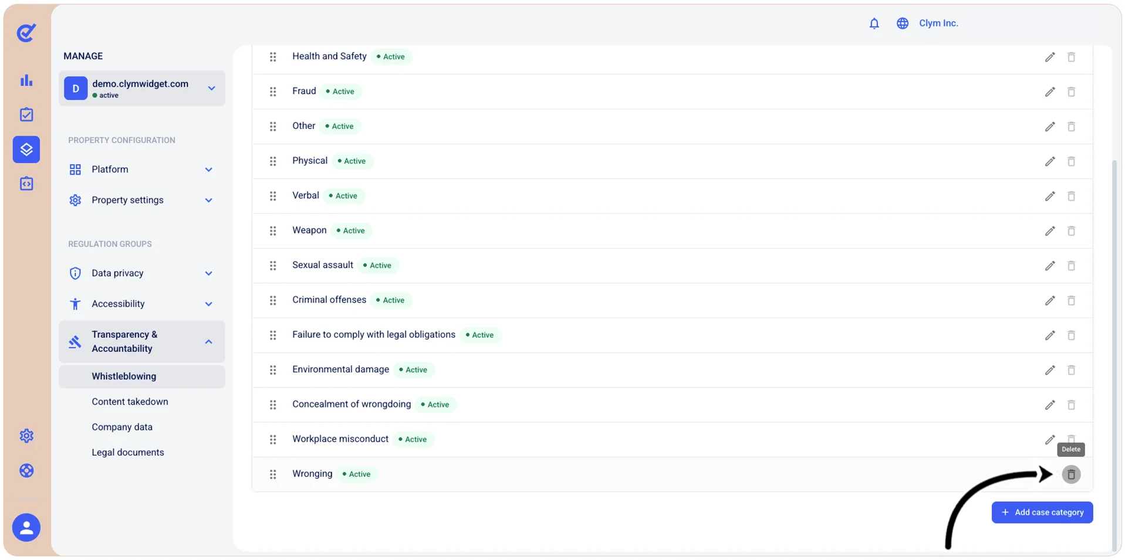
Task: Edit the Environmental damage category
Action: click(x=1049, y=370)
